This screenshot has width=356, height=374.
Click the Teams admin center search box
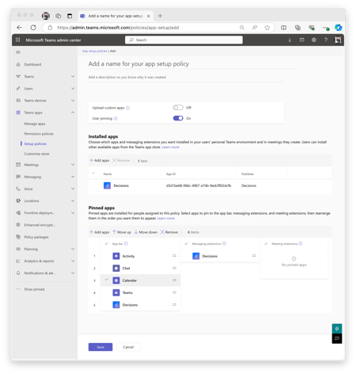coord(184,40)
